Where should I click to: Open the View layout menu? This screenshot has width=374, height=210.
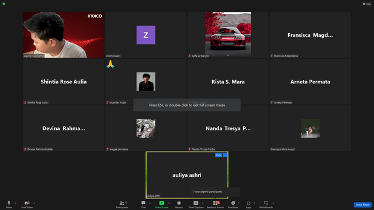(x=367, y=4)
